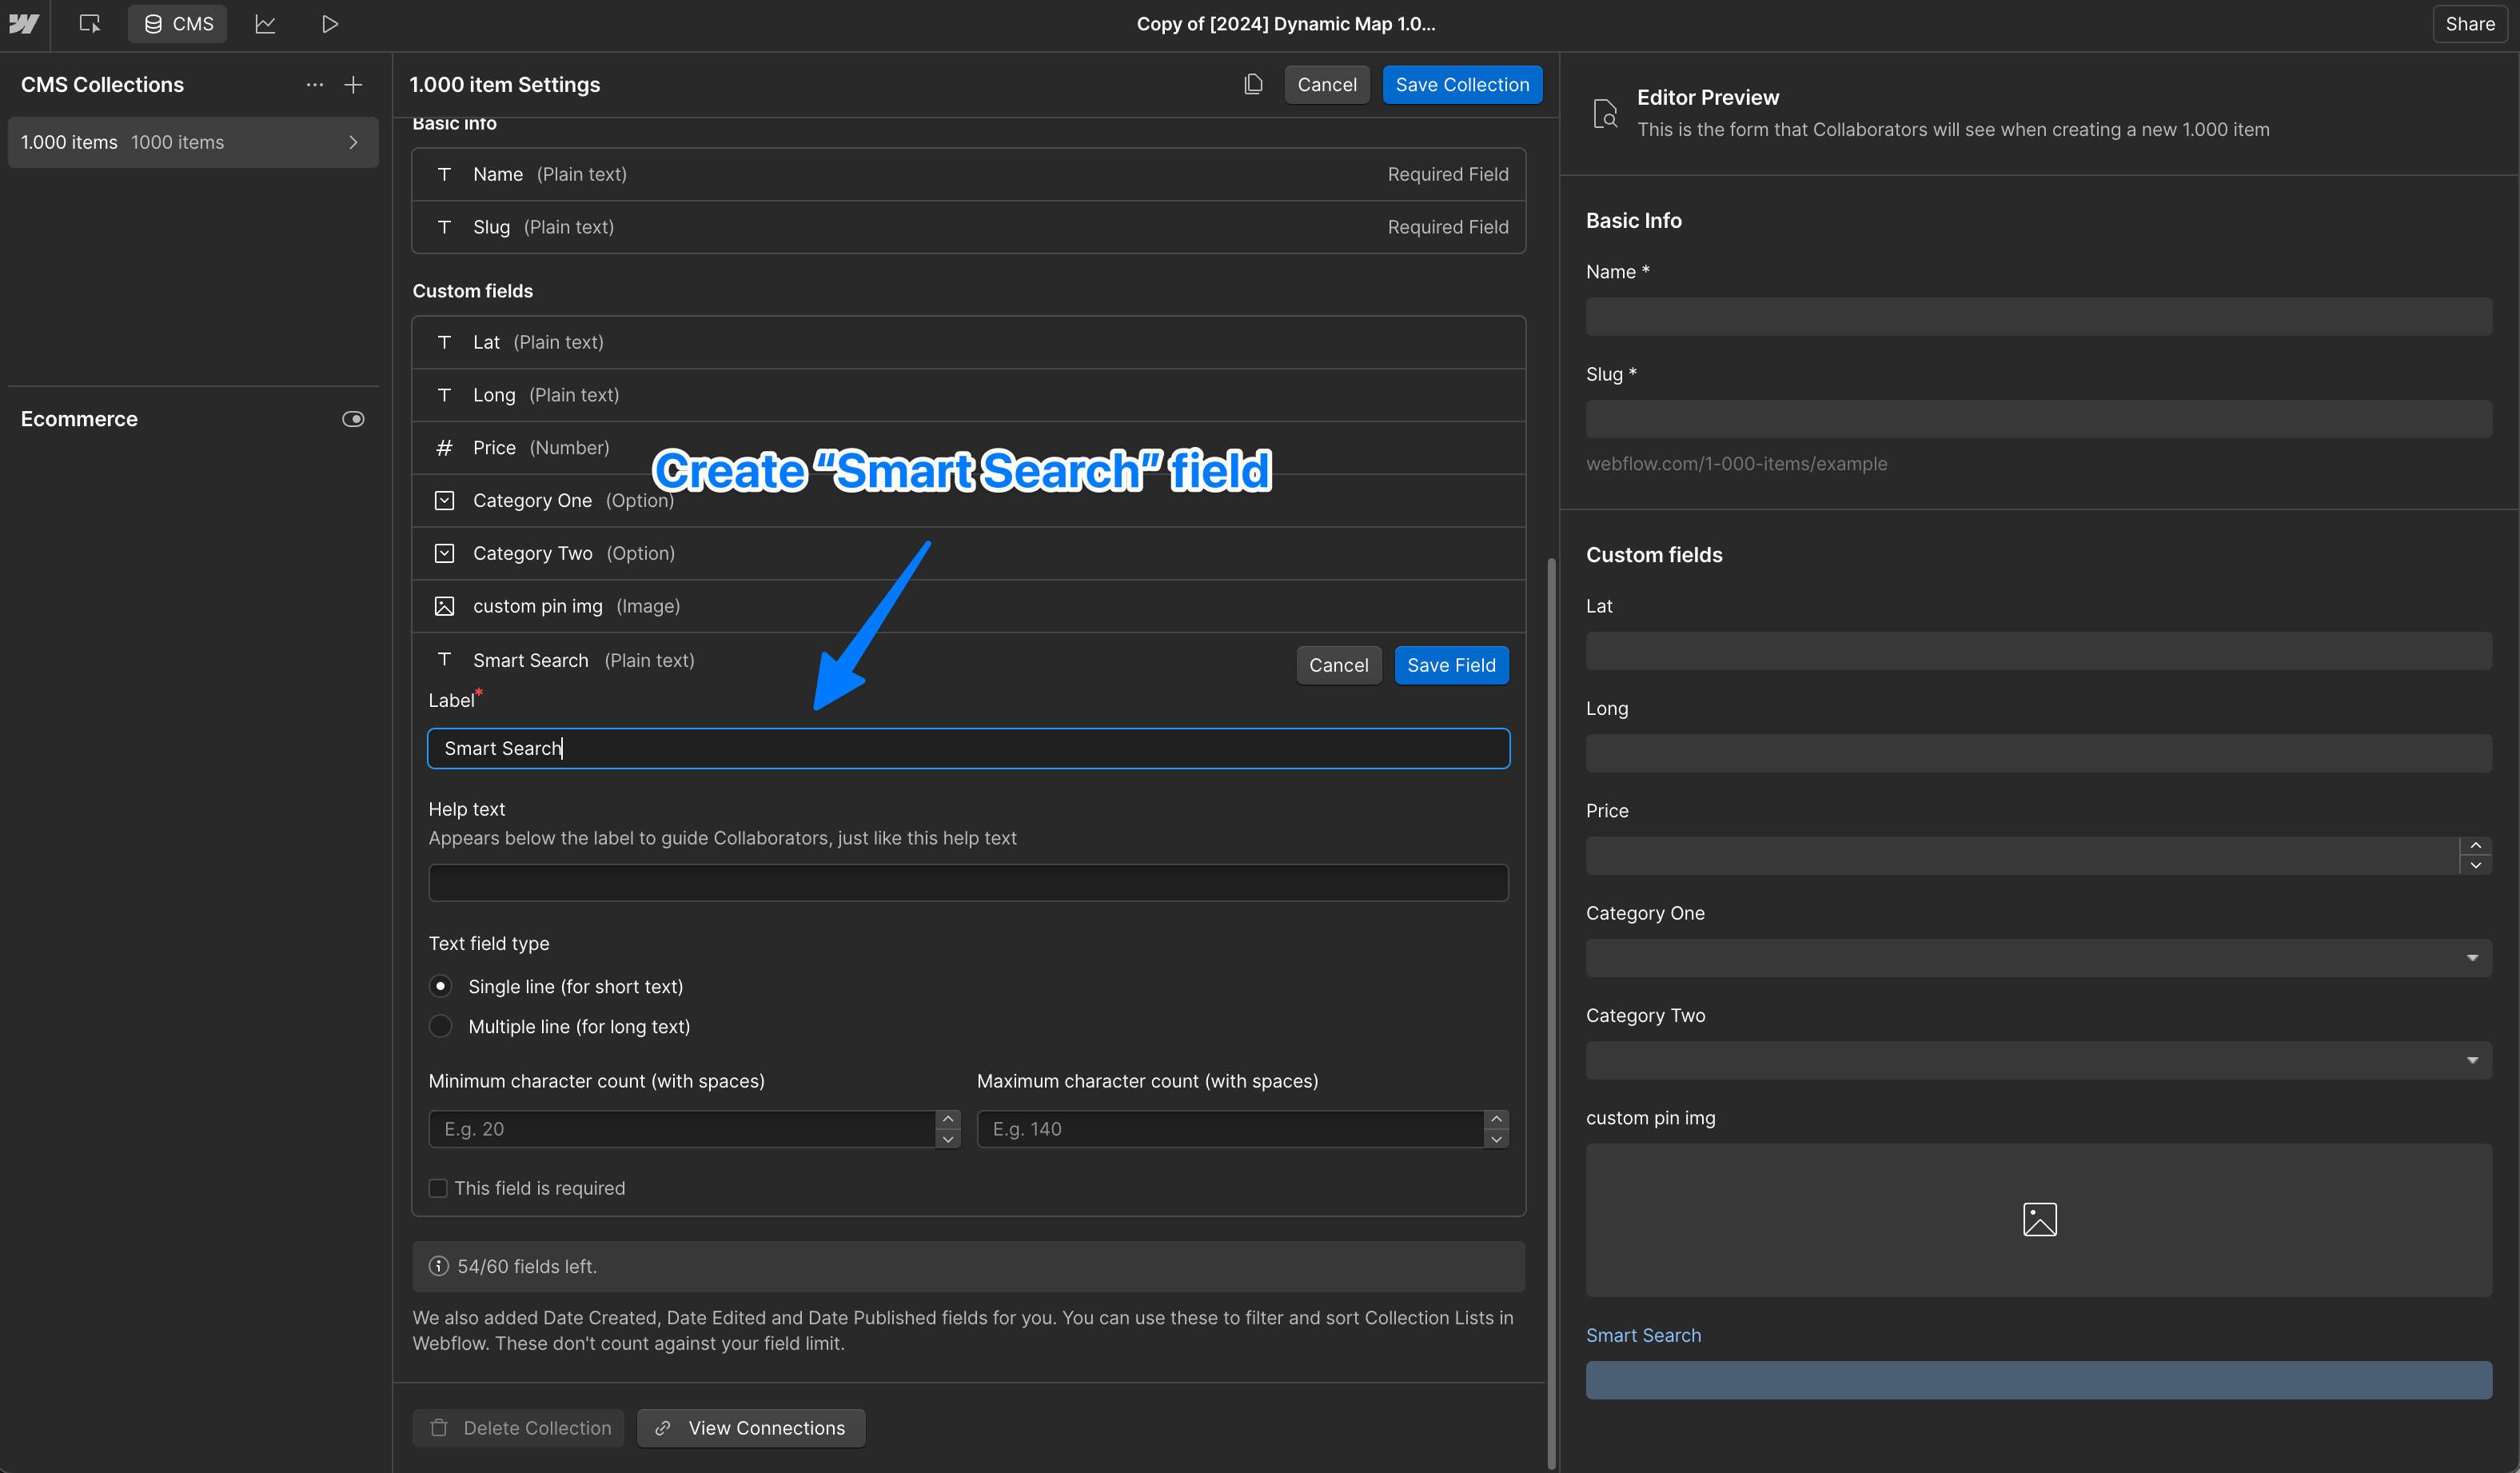Open CMS Collections more options ellipsis
Screen dimensions: 2520x1473
click(314, 85)
